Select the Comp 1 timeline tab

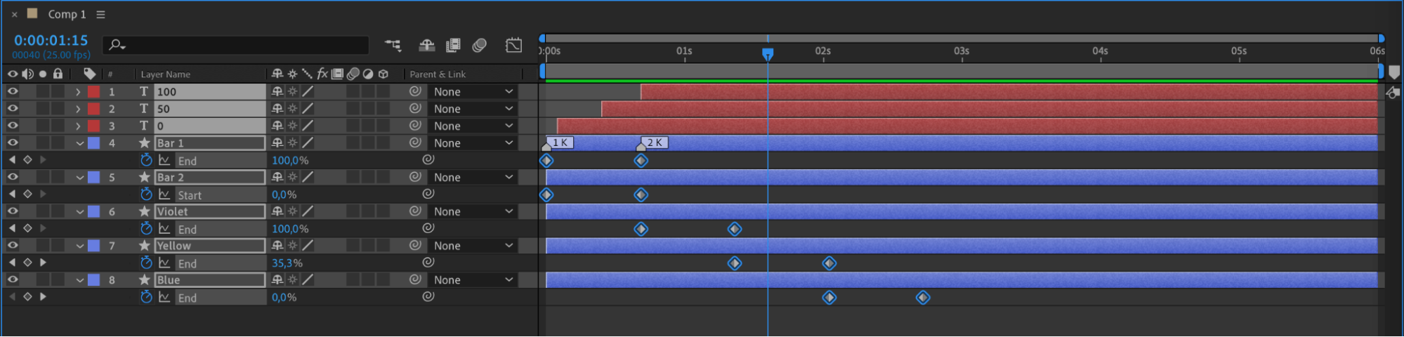(x=67, y=14)
